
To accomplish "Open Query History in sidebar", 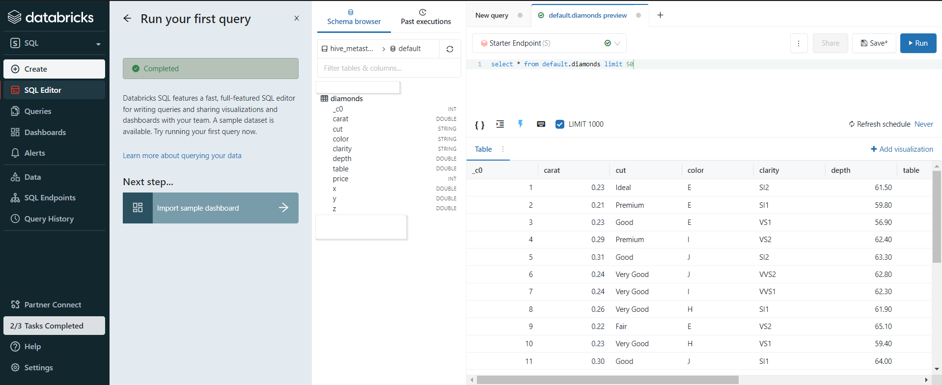I will click(54, 219).
